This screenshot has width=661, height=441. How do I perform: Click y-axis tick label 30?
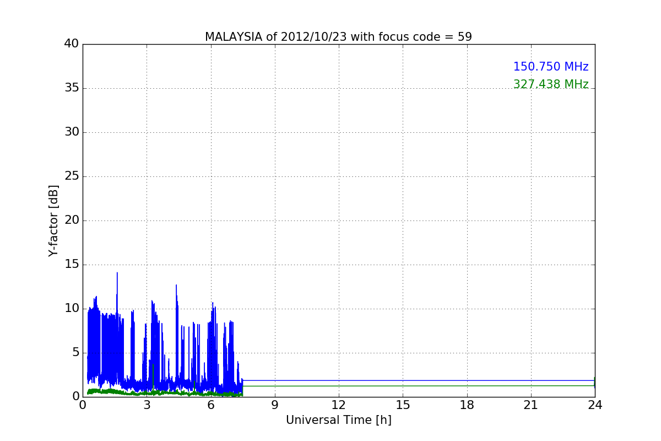pyautogui.click(x=72, y=132)
